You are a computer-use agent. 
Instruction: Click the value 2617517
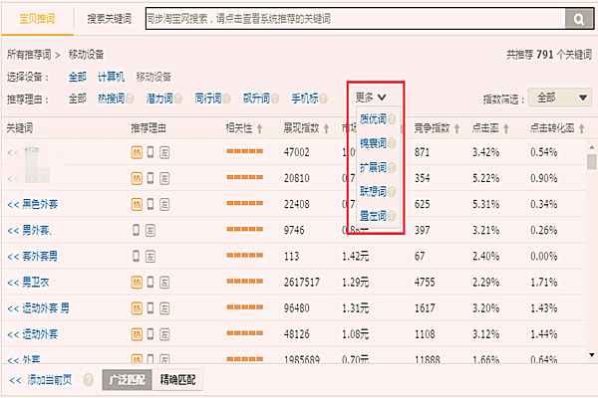[302, 283]
